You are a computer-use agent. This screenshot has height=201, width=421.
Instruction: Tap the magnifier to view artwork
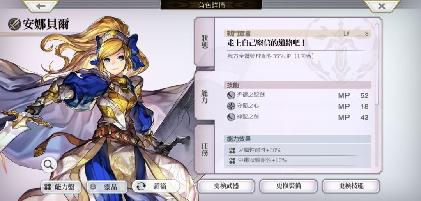[49, 164]
